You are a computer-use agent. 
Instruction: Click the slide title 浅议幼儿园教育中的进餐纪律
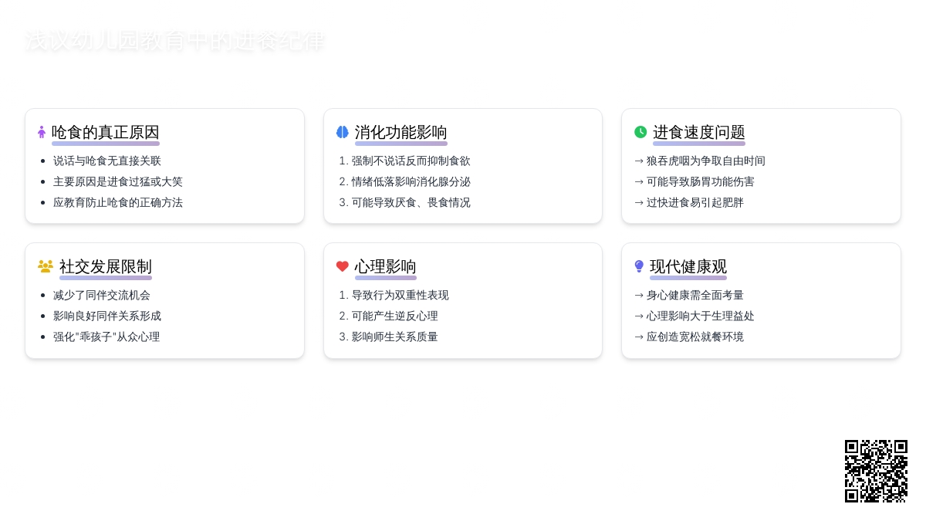pos(175,41)
